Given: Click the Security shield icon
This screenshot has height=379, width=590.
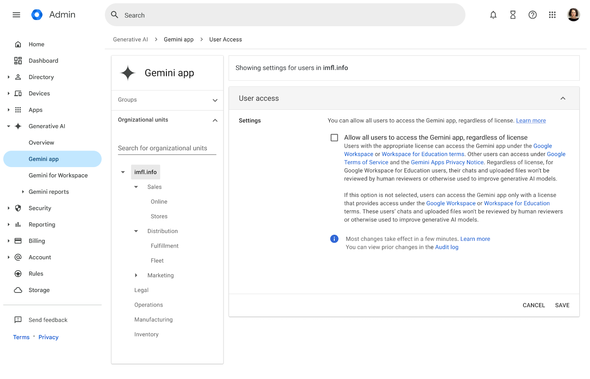Looking at the screenshot, I should click(x=18, y=208).
